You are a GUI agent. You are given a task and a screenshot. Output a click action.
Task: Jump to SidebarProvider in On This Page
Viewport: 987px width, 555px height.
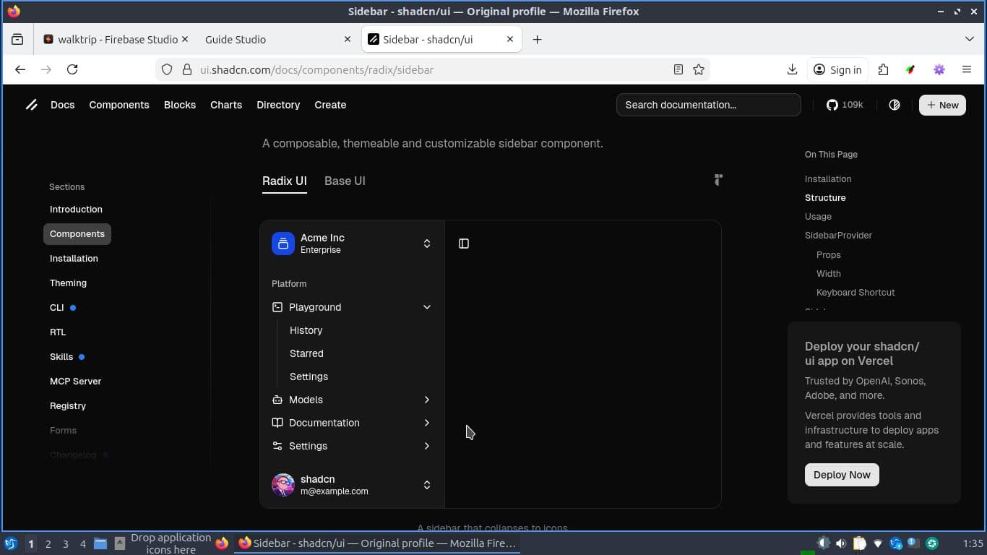pos(838,235)
